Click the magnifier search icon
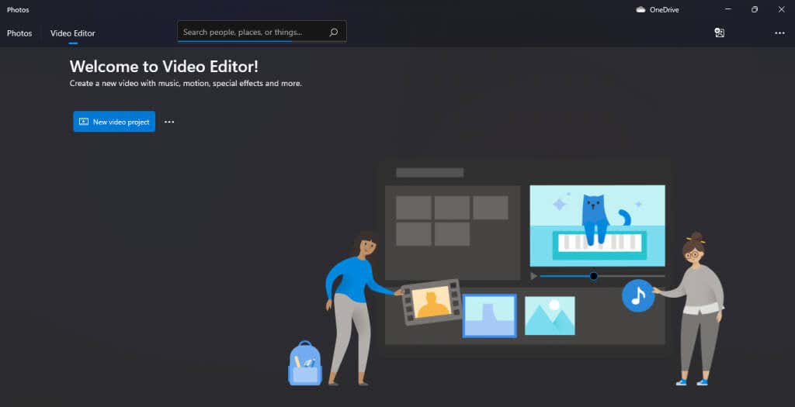Image resolution: width=795 pixels, height=407 pixels. (x=333, y=32)
